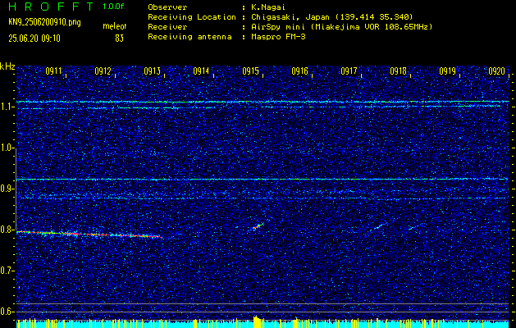Click the date stamp 25.06.20 09:10
Image resolution: width=516 pixels, height=328 pixels.
coord(34,39)
